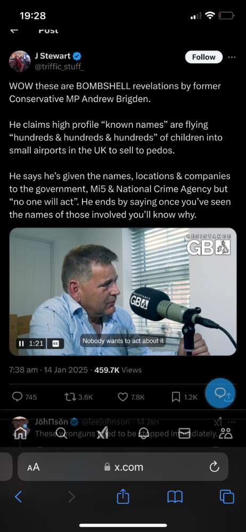
Task: Tap the x.com address field
Action: pos(123,467)
